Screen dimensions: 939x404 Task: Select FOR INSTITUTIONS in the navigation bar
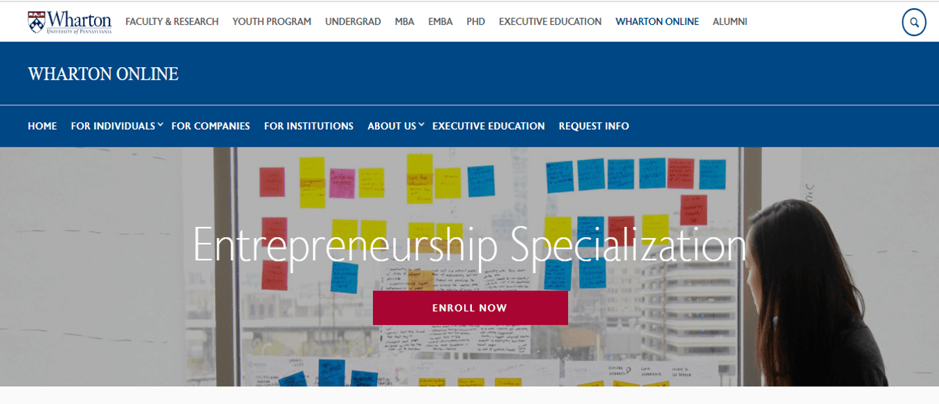(309, 126)
